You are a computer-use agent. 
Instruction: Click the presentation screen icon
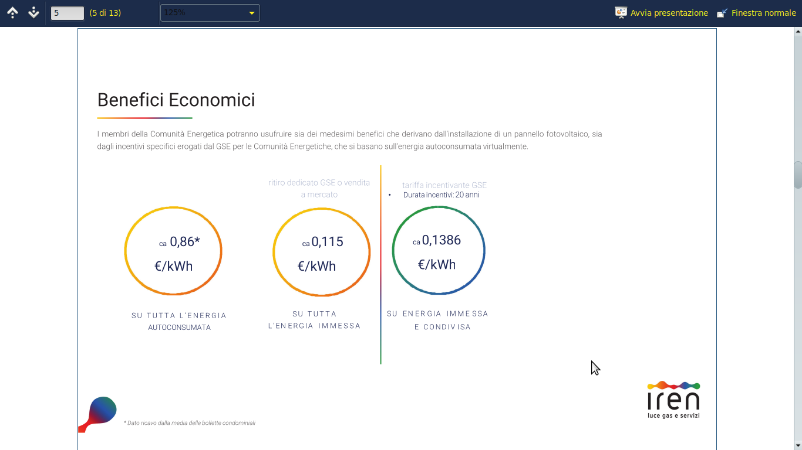pos(621,12)
